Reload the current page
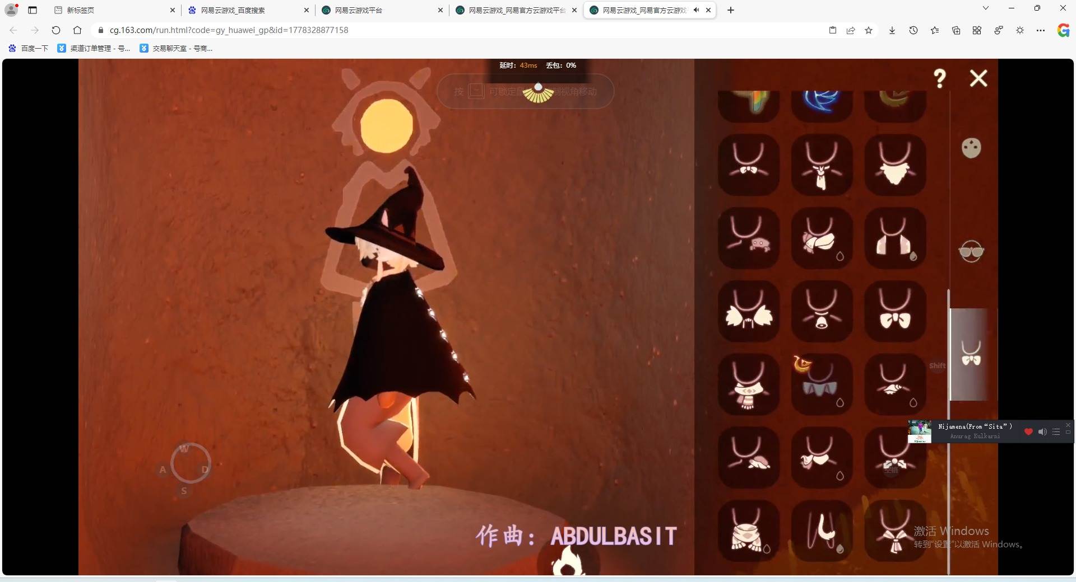 (56, 30)
